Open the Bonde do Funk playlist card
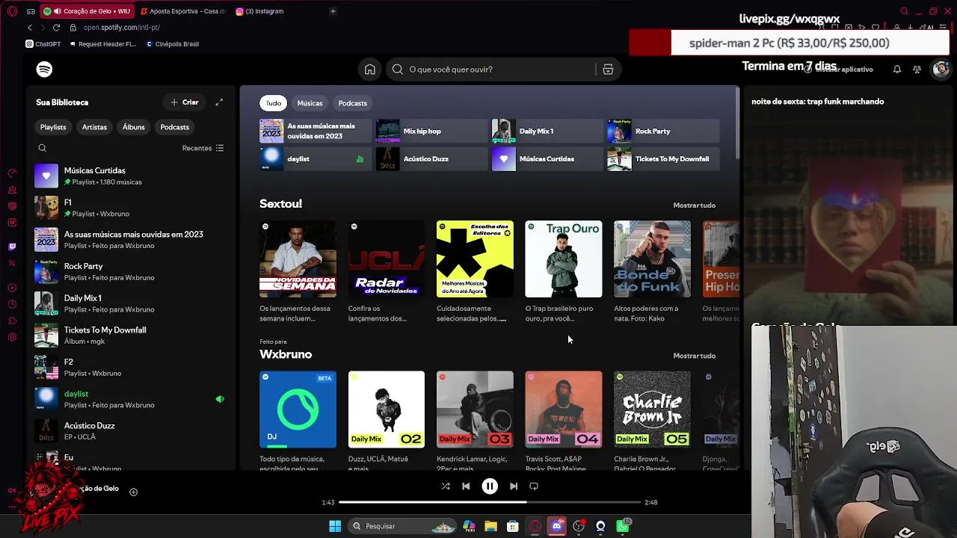 [x=652, y=273]
